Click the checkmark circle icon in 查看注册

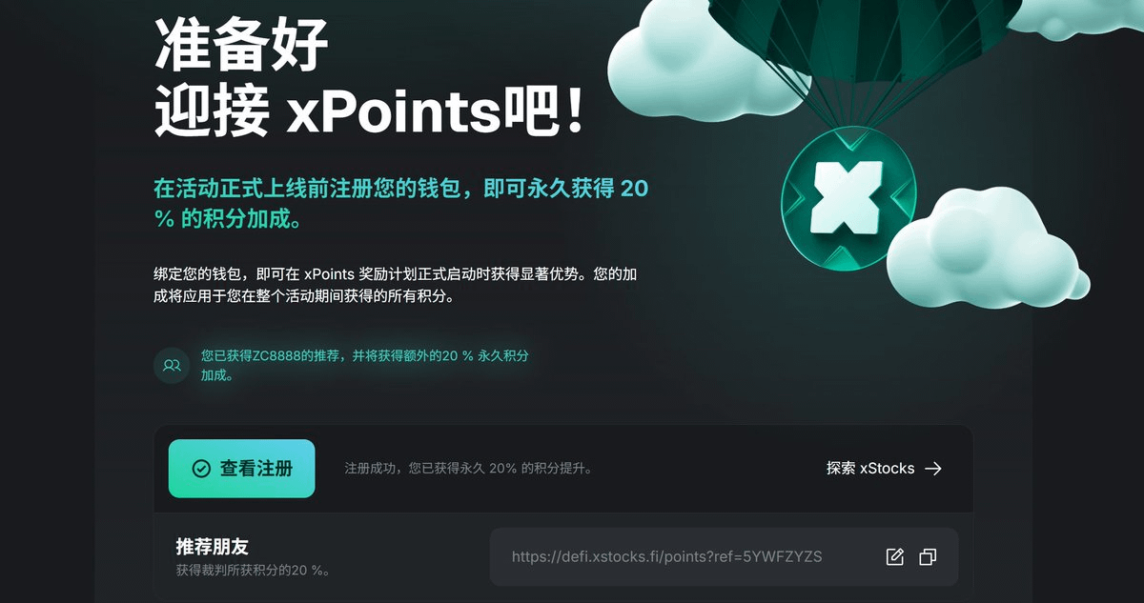click(x=201, y=469)
